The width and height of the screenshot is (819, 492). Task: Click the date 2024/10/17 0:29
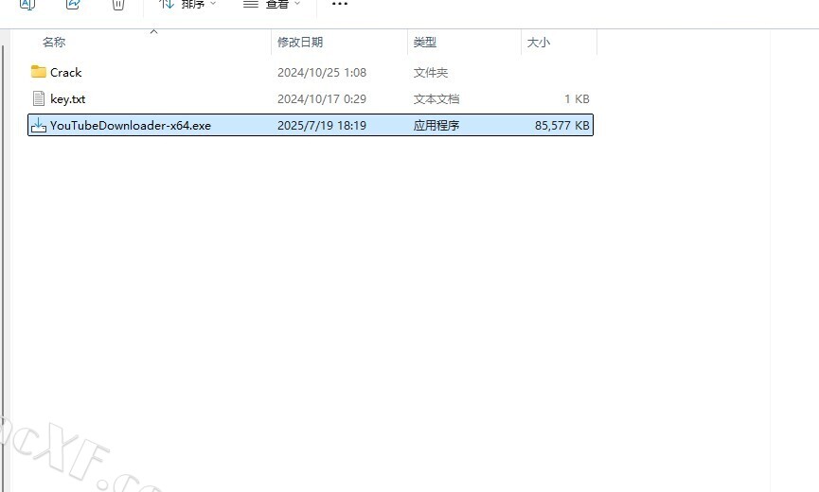(322, 99)
